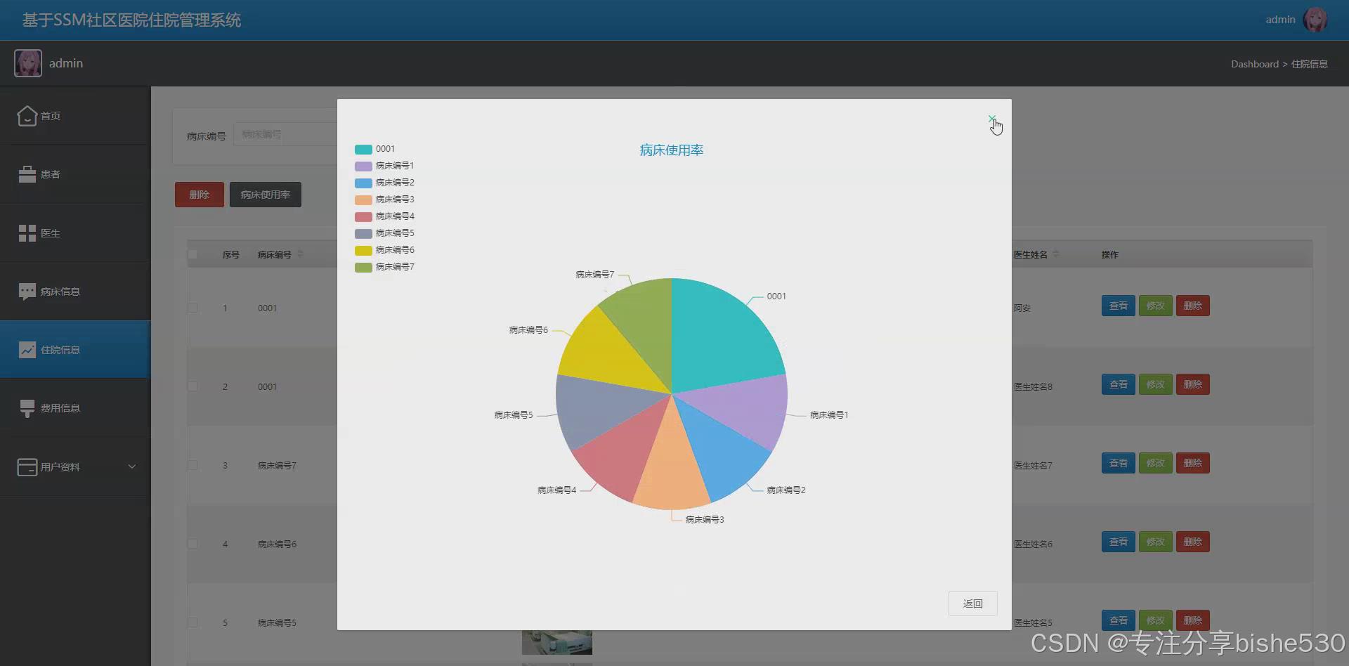Open 病床信息 in the sidebar menu
1349x666 pixels.
75,292
